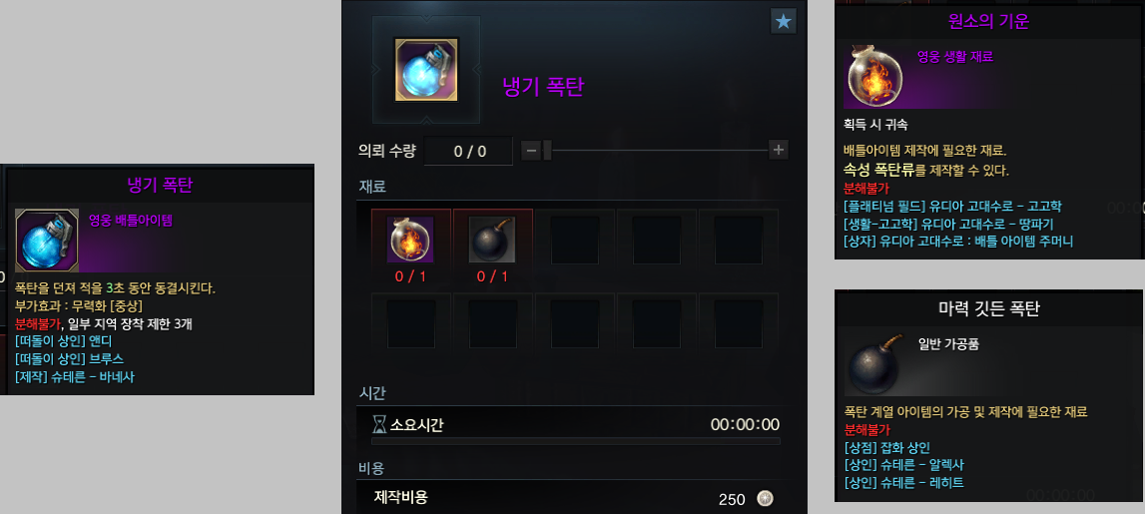
Task: Click the 소요시간 progress bar
Action: 575,441
